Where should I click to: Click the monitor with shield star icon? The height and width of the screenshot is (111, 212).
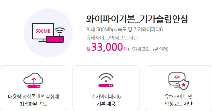(179, 81)
